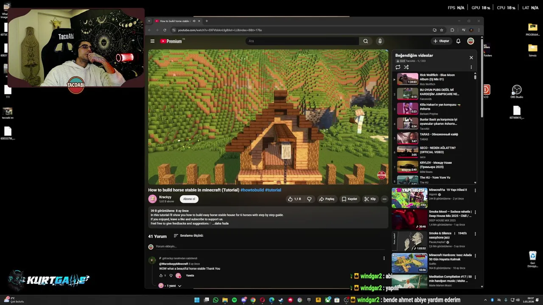Screen dimensions: 543x305
Task: Open the #howtobuild hashtag link
Action: (x=252, y=190)
